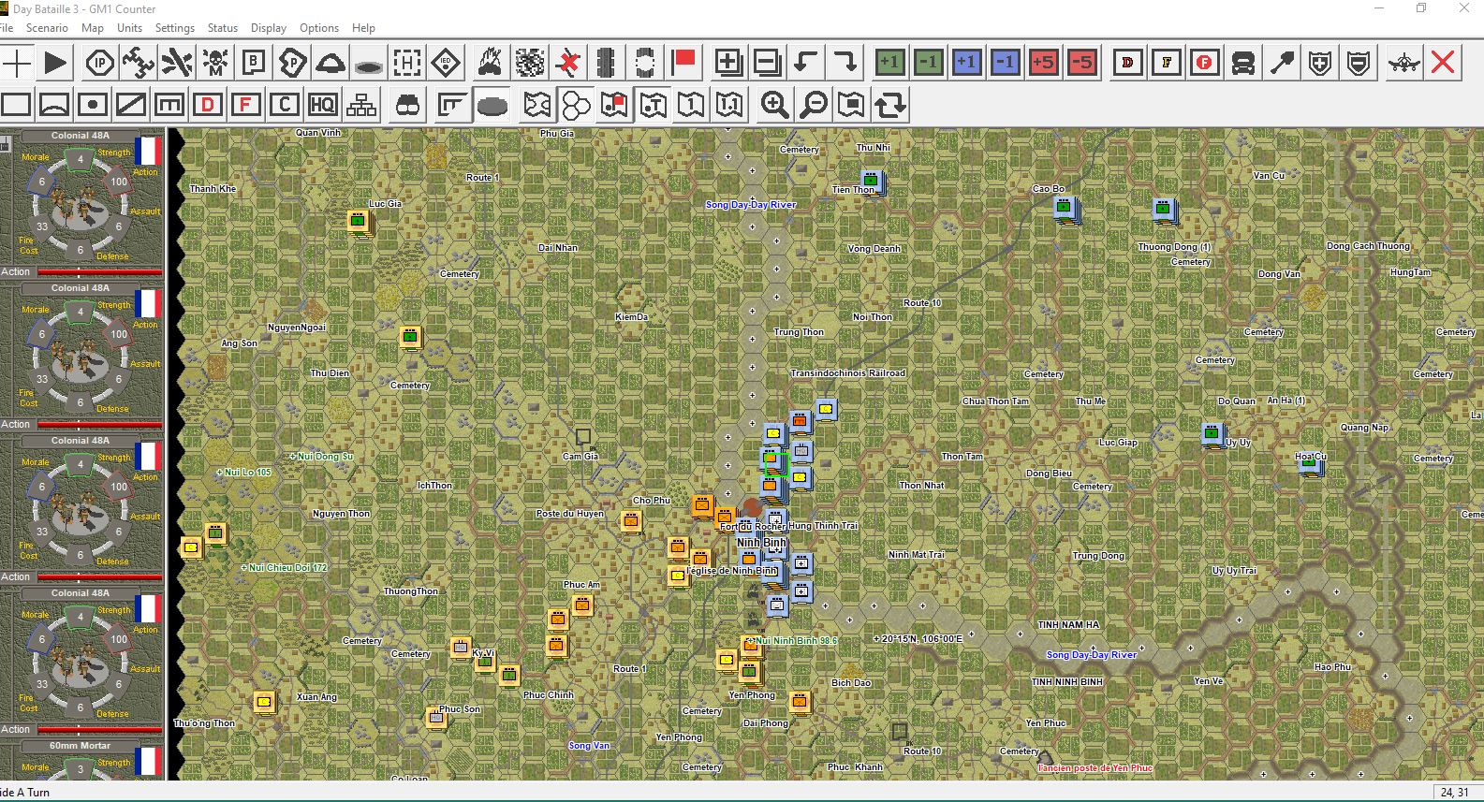Select the 60mm Mortar unit card

click(81, 759)
